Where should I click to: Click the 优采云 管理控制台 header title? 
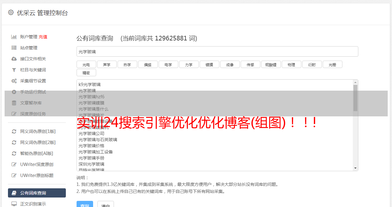point(42,13)
